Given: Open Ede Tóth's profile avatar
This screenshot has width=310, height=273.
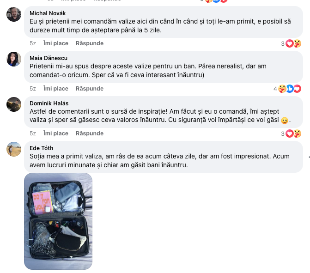Looking at the screenshot, I should point(14,149).
